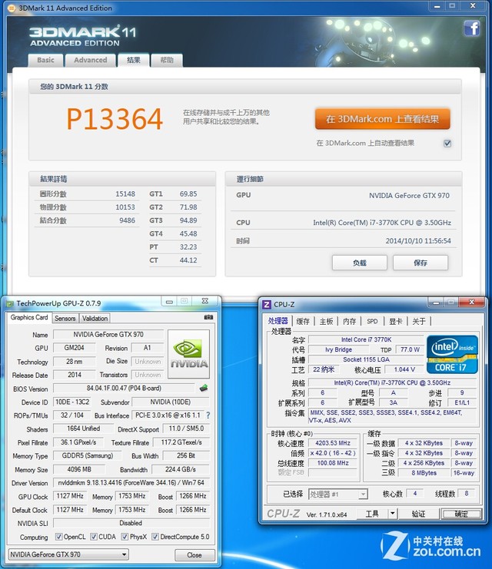Open the 主板 mainboard tab in CPU-Z
Image resolution: width=492 pixels, height=569 pixels.
coord(326,321)
